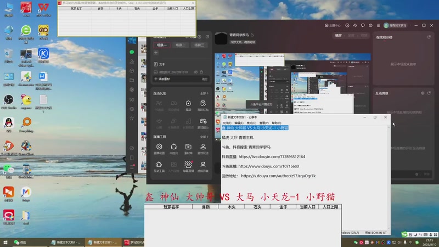Click the hamburger menu icon in streaming header

pyautogui.click(x=378, y=25)
